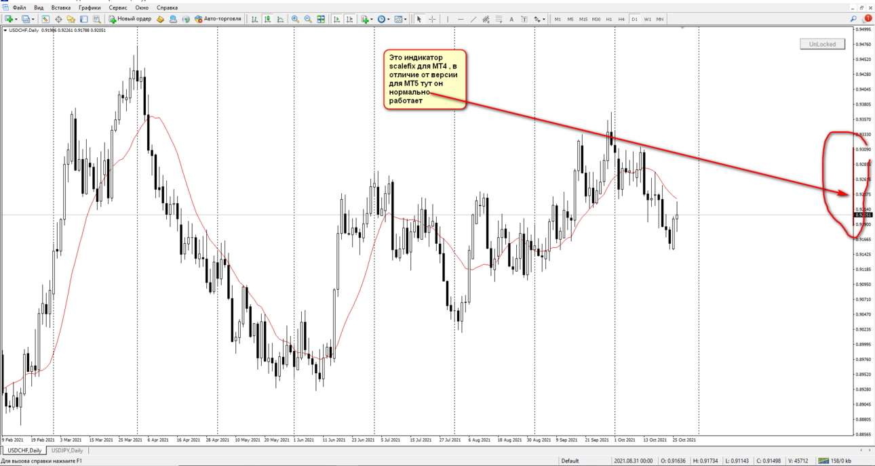The height and width of the screenshot is (466, 875).
Task: Select the equidistant channel tool
Action: coord(486,19)
